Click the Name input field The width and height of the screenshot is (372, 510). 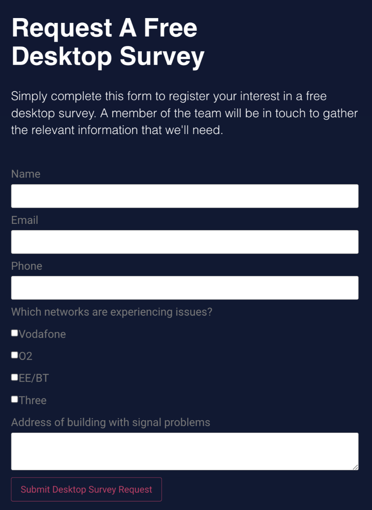point(184,196)
